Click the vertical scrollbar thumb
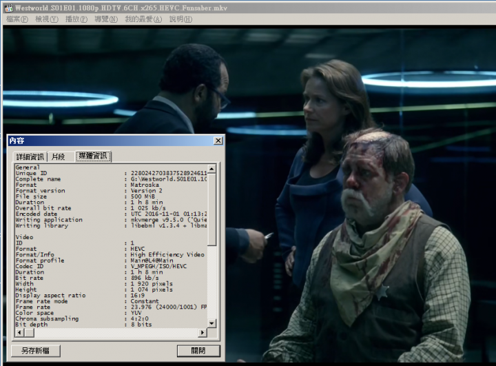 click(212, 210)
